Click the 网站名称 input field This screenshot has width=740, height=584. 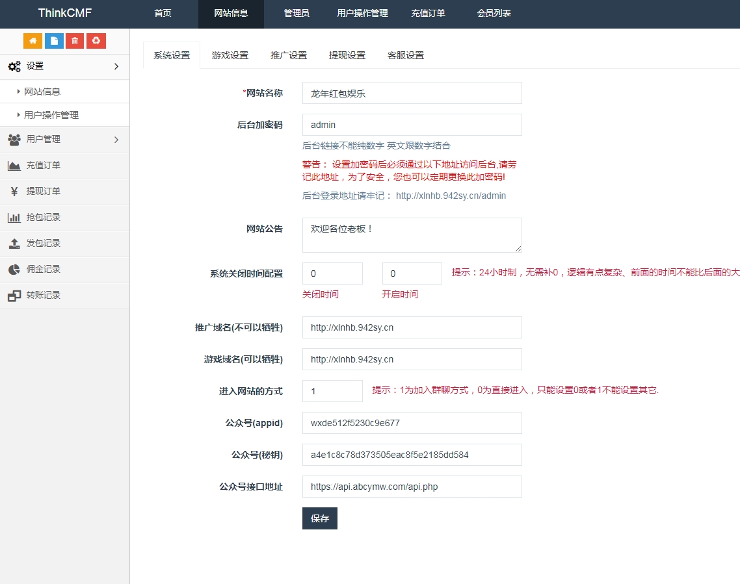click(x=412, y=93)
